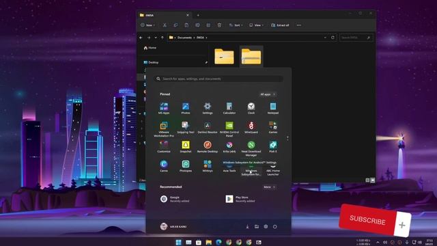Launch the Photos app

pos(186,108)
